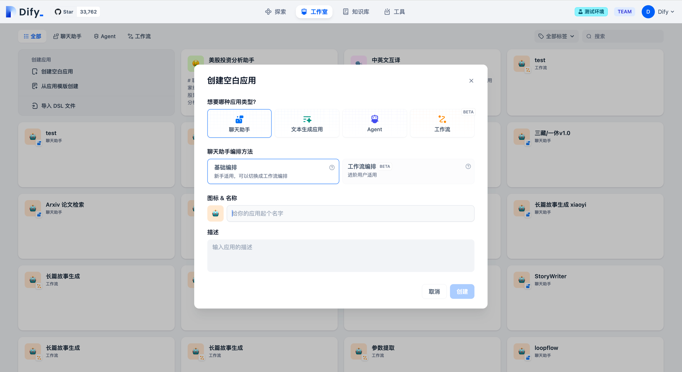Select the 工作流 BETA app type
Screen dimensions: 682x372
(x=442, y=124)
